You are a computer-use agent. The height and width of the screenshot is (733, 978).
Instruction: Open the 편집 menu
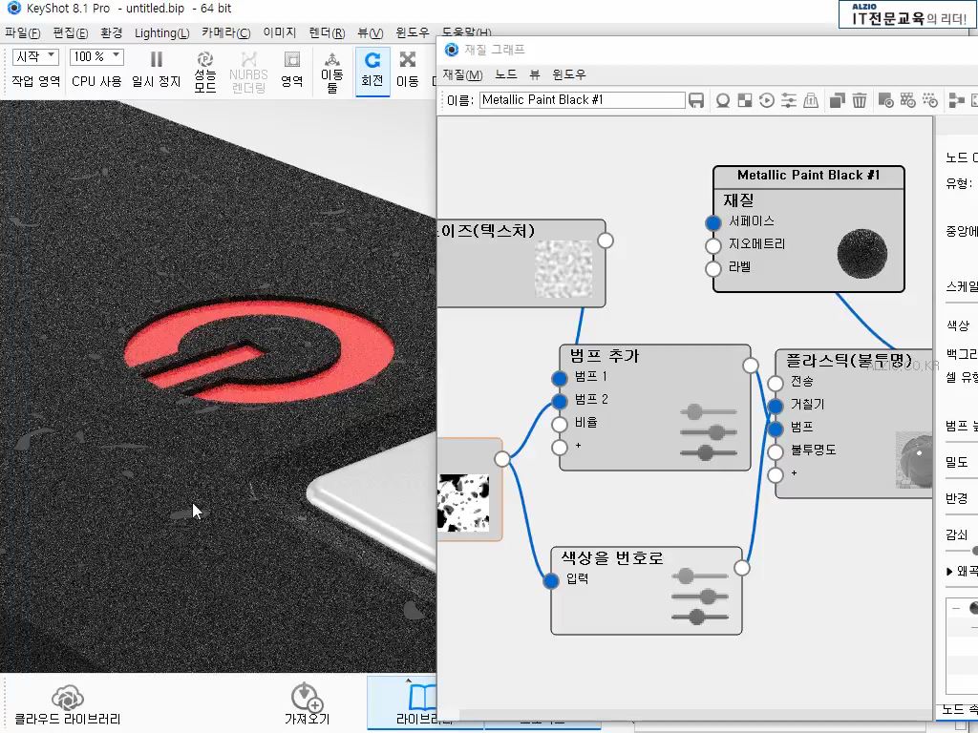[71, 33]
